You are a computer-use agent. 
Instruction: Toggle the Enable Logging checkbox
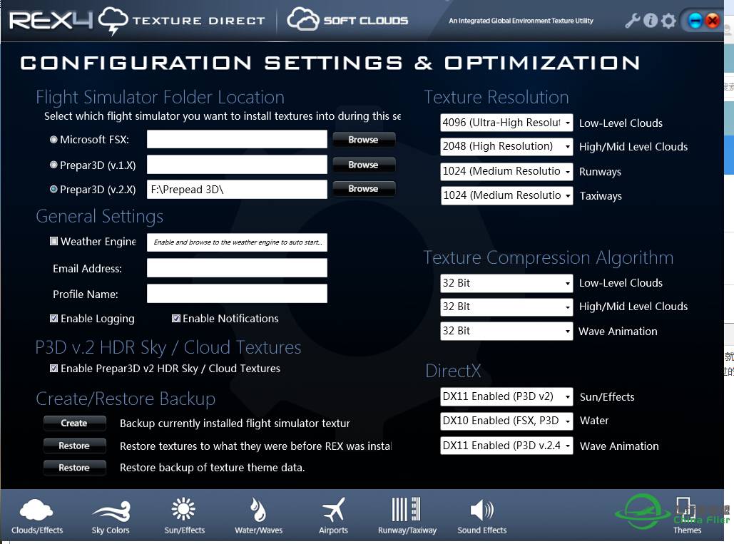[54, 319]
